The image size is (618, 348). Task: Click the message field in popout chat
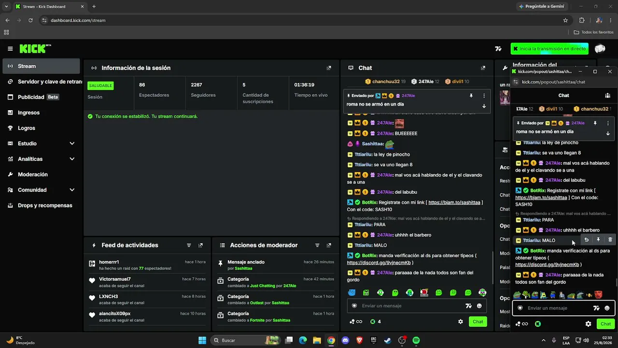pyautogui.click(x=564, y=308)
